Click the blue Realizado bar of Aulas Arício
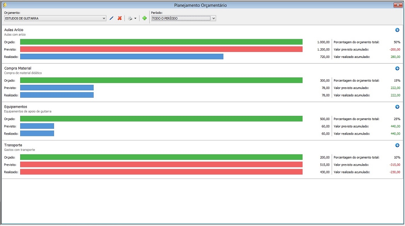This screenshot has width=405, height=226. 122,57
